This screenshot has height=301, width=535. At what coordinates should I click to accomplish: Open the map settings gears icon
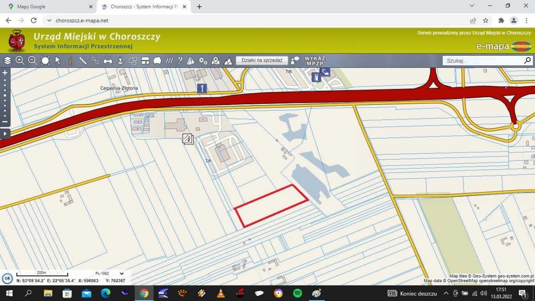coord(203,61)
